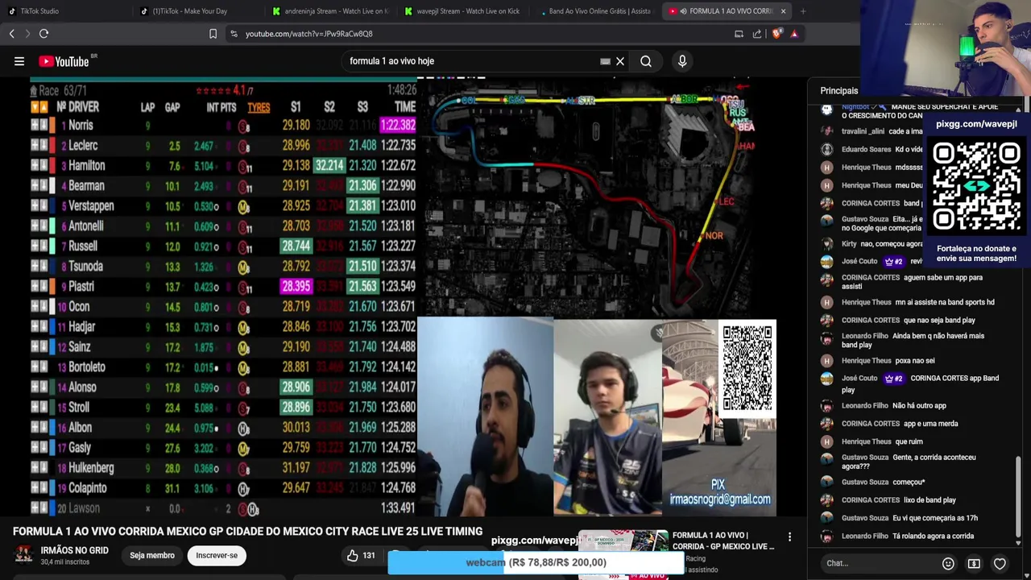This screenshot has width=1031, height=580.
Task: Click Leonardo Filho 'Não há outro app' message
Action: click(894, 405)
